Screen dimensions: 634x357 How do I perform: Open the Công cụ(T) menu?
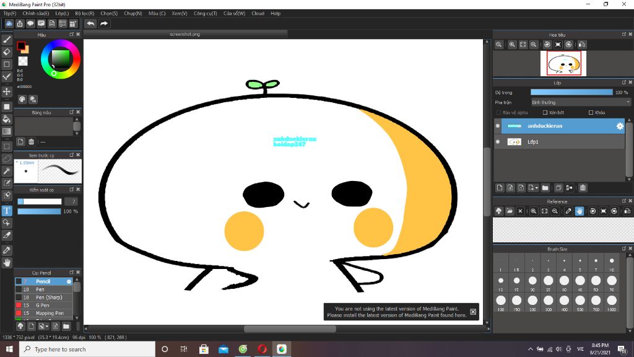[206, 13]
